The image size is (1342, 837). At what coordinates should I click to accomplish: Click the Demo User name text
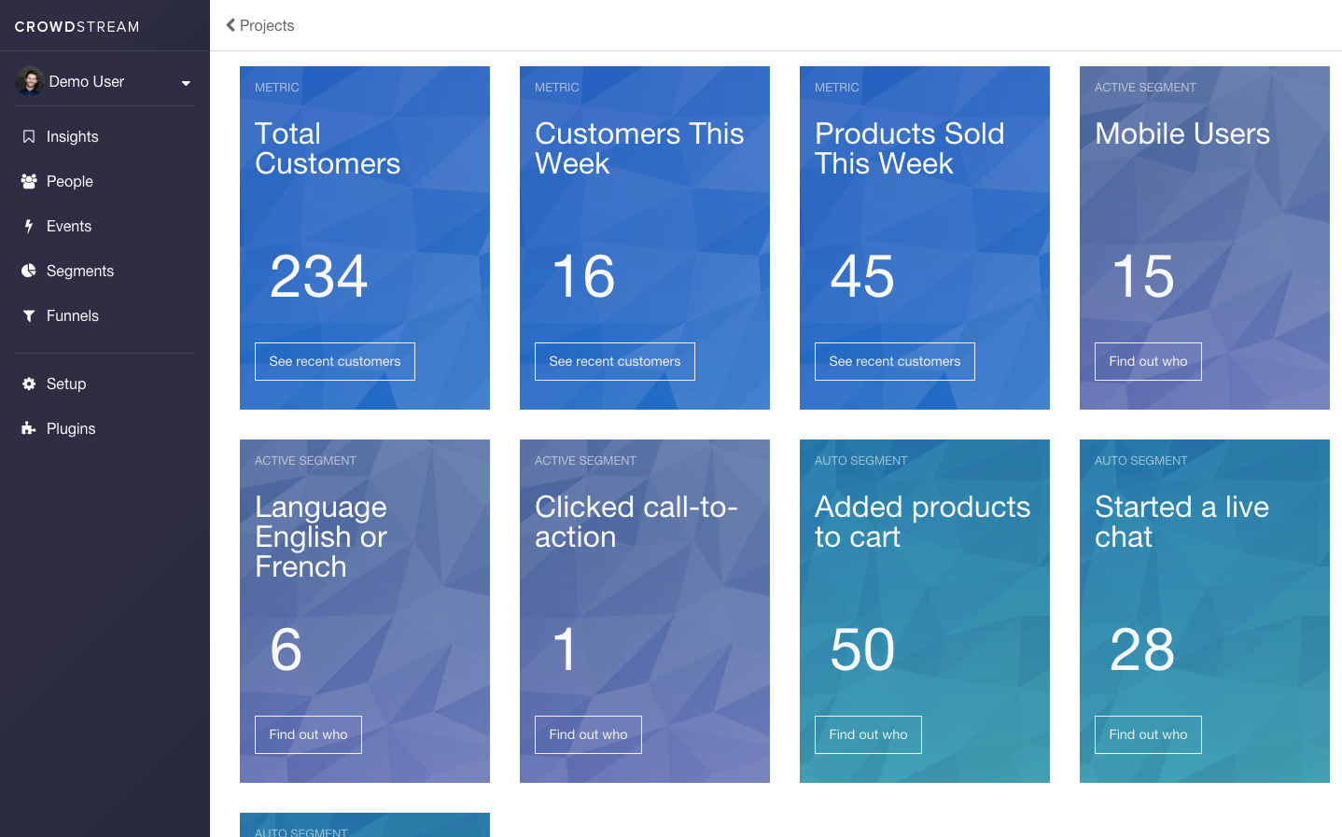87,81
